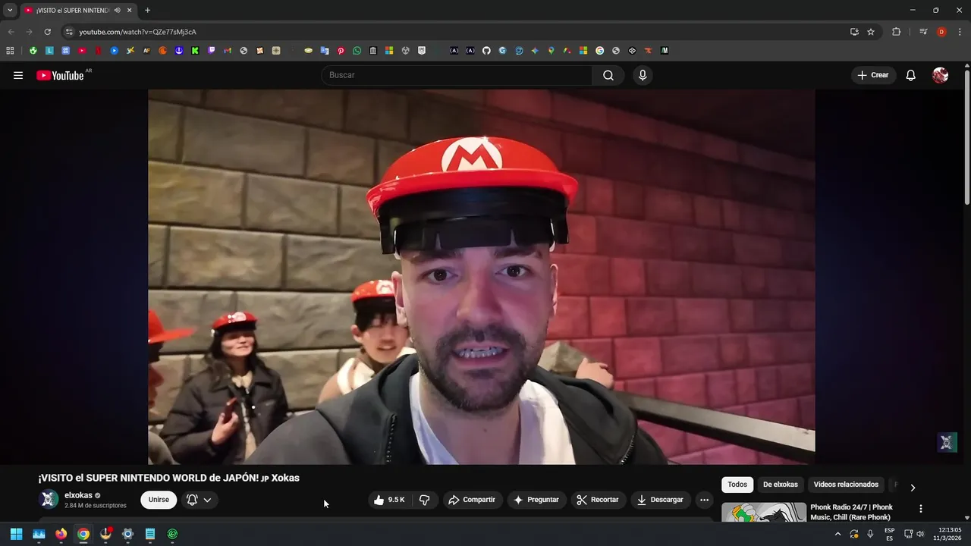Open elxokas channel name link
The height and width of the screenshot is (546, 971).
[78, 495]
